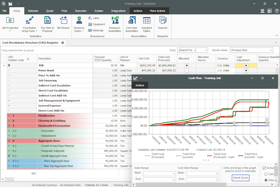Open the Cost Item Range End dropdown

217,180
